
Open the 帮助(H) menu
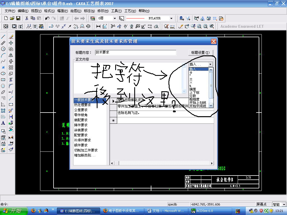click(x=144, y=11)
